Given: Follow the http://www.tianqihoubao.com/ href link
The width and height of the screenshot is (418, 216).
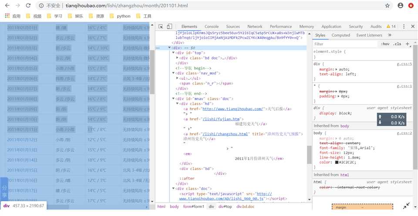Looking at the screenshot, I should (x=233, y=109).
